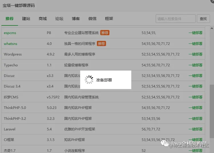Select the 论坛 tab
Screen dimensions: 214x153
pos(59,19)
